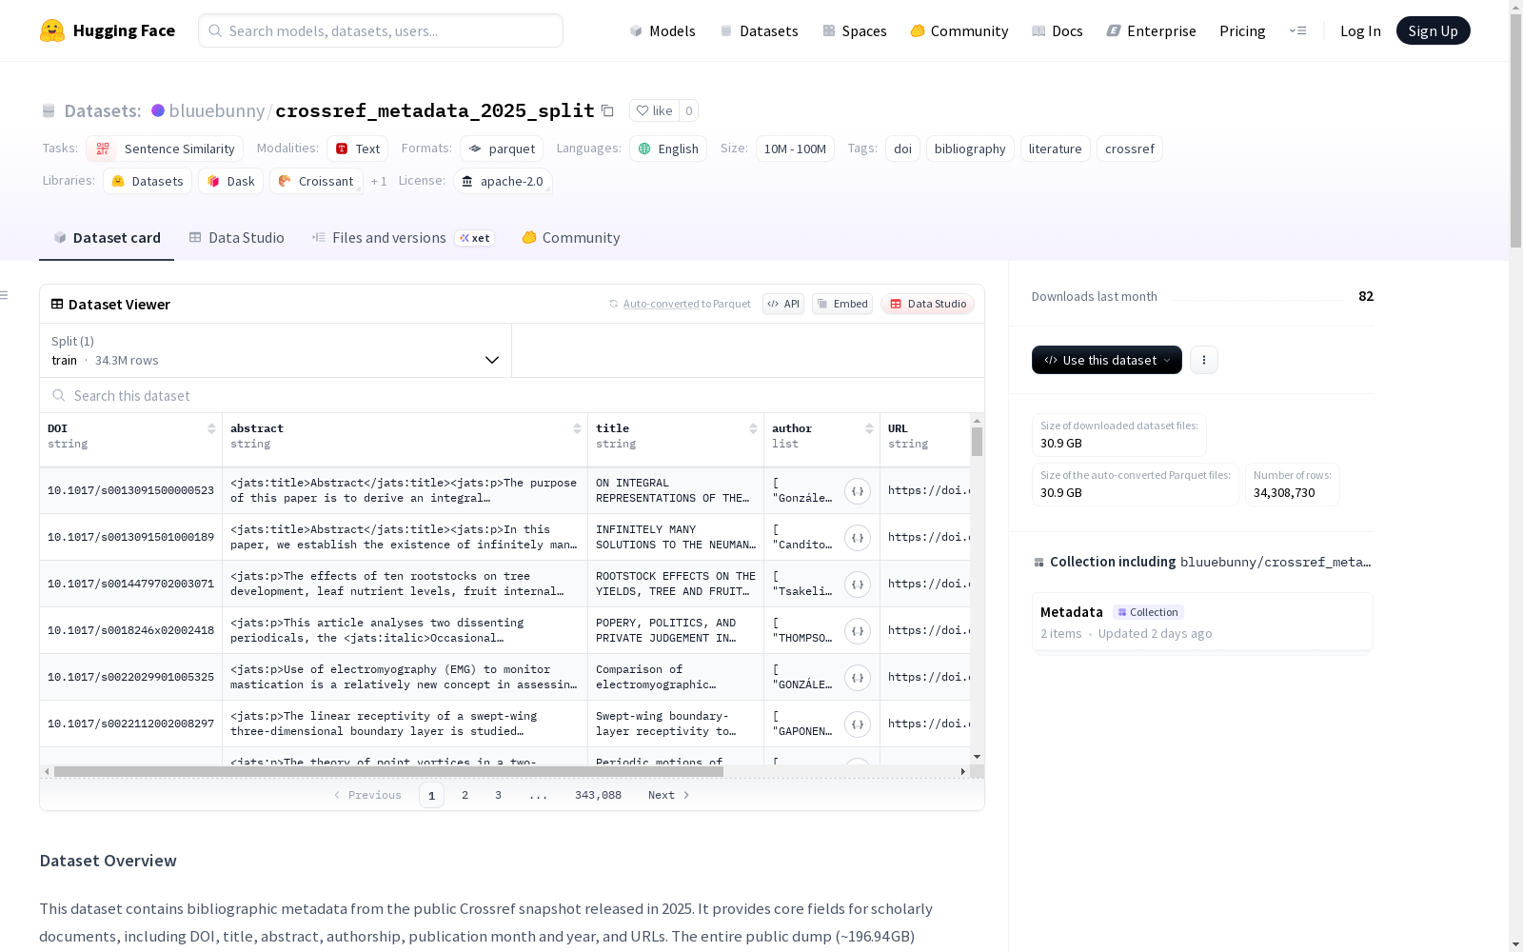Viewport: 1523px width, 952px height.
Task: Click the table's vertical scrollbar thumb
Action: (977, 442)
